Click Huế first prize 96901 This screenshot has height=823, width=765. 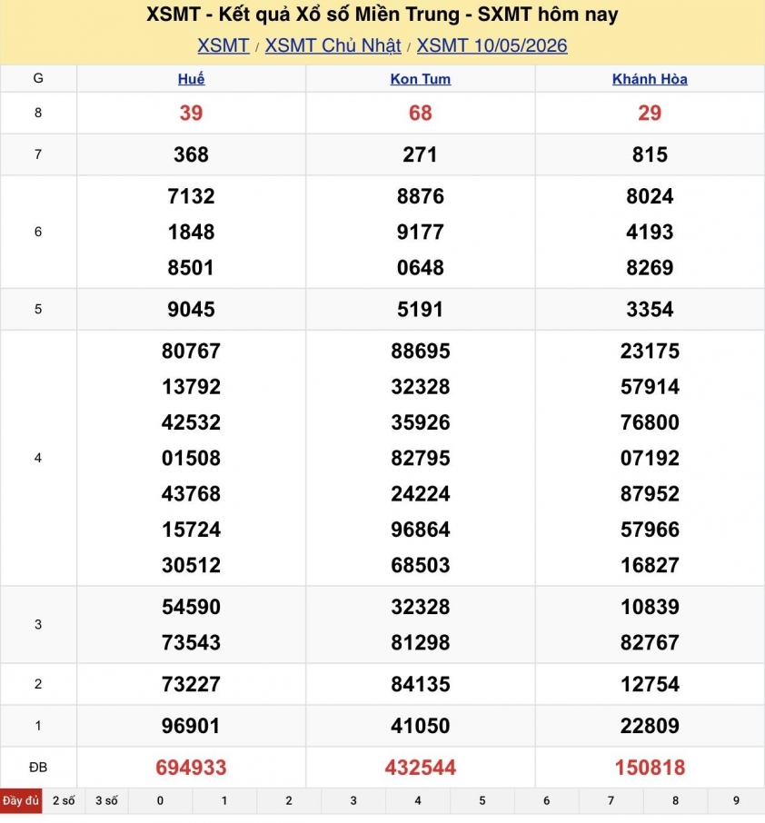(x=191, y=726)
